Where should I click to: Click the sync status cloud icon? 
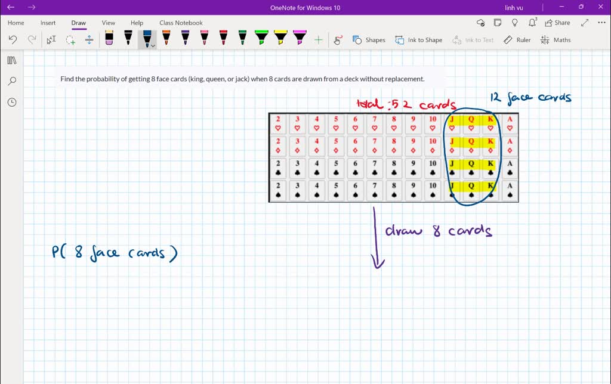pyautogui.click(x=481, y=23)
